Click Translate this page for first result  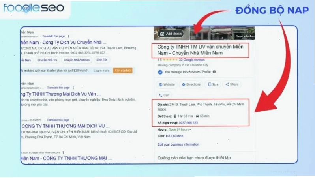54,36
